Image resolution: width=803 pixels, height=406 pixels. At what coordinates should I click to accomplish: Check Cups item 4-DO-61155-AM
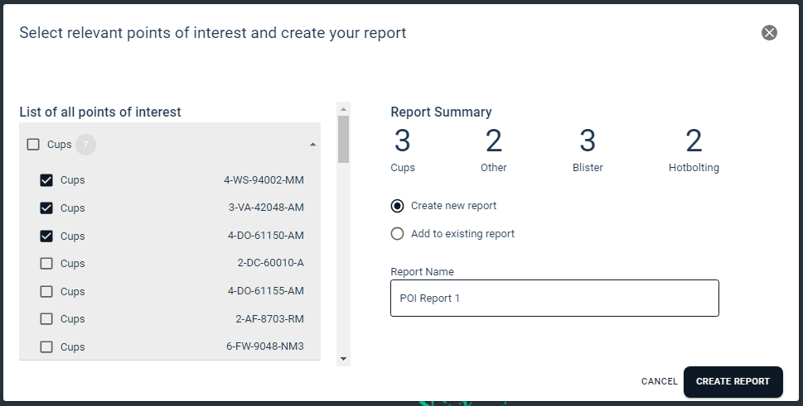click(x=46, y=291)
